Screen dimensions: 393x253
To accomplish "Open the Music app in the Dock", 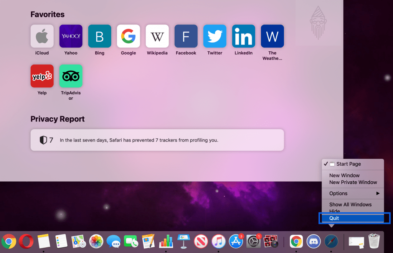I will (x=218, y=242).
